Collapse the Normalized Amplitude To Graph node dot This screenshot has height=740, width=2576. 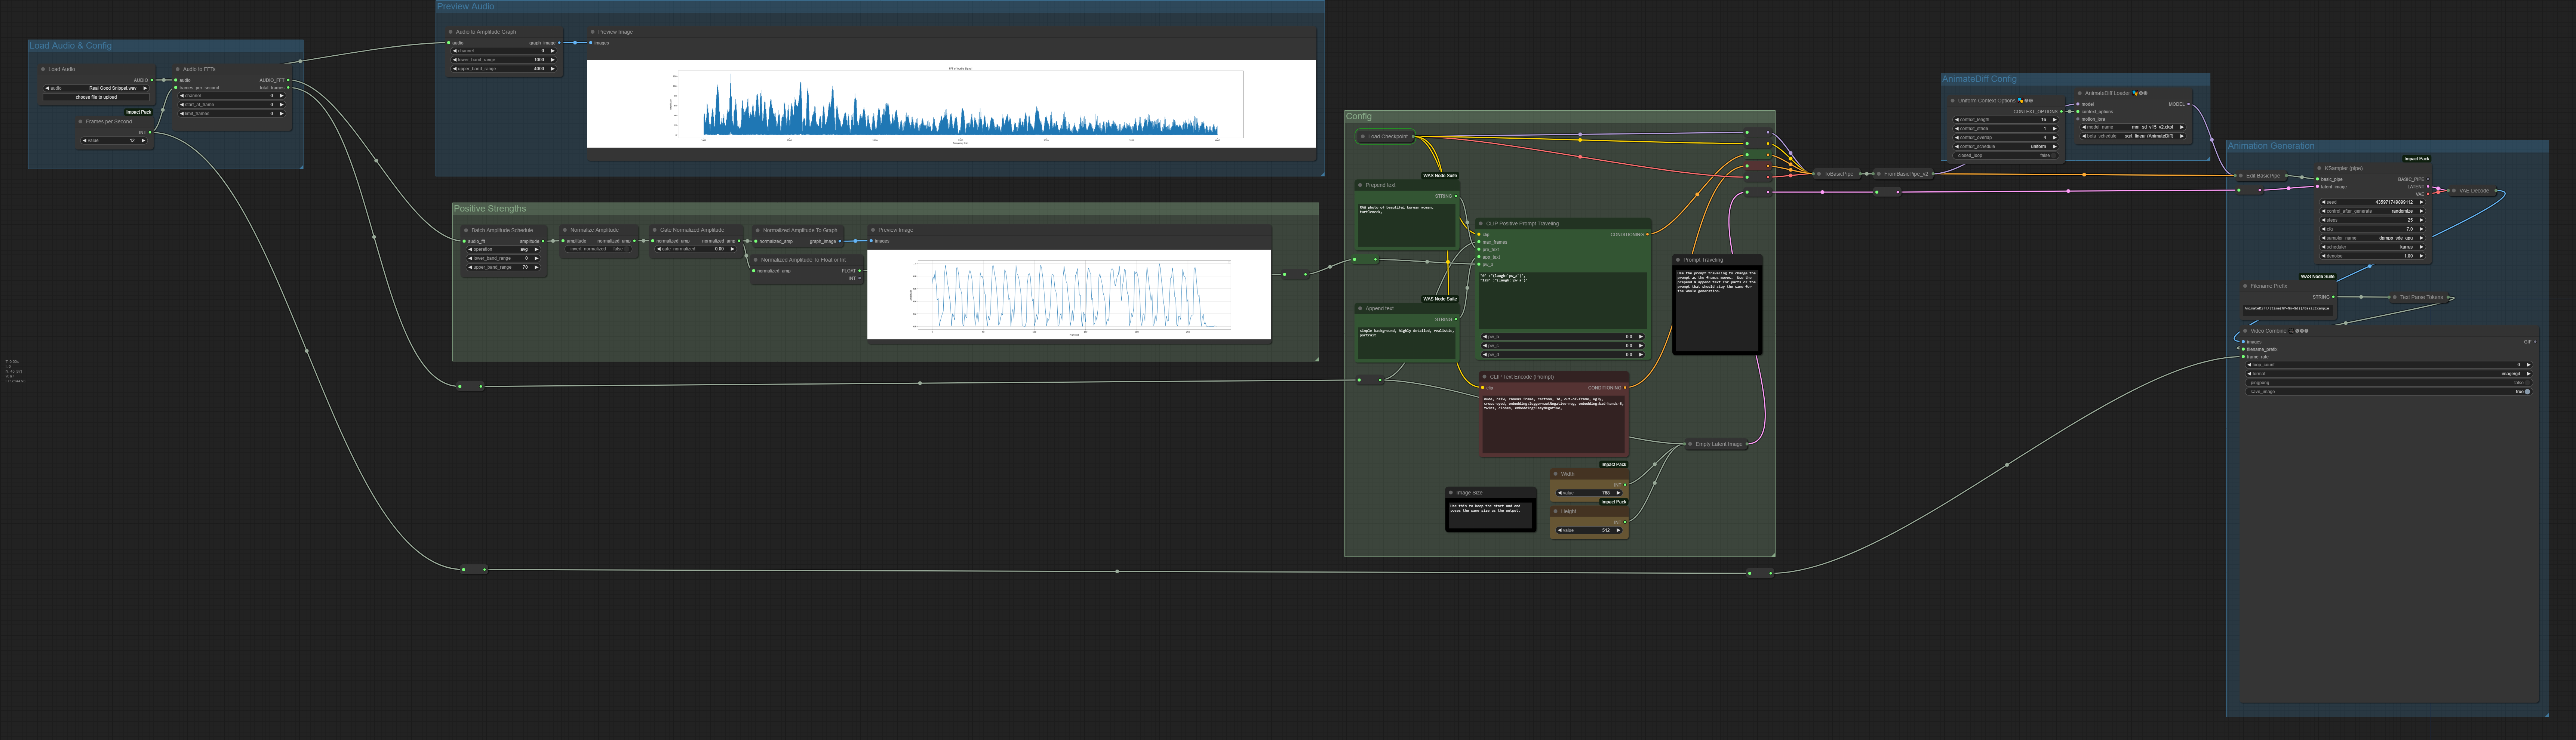(758, 230)
